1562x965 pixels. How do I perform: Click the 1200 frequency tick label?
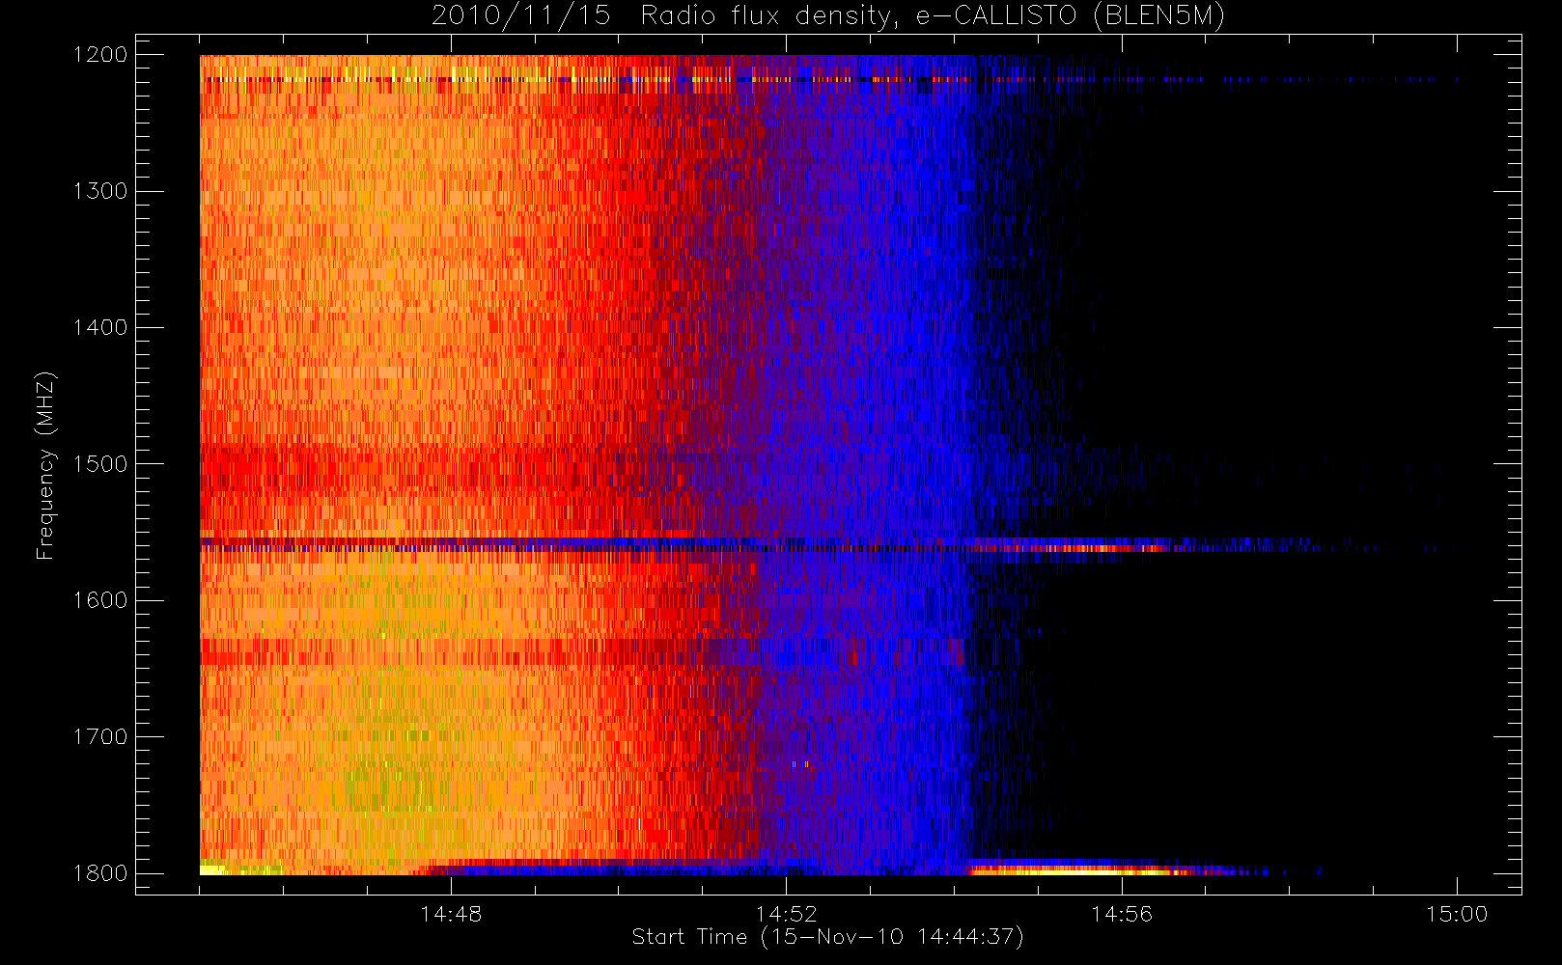click(100, 55)
